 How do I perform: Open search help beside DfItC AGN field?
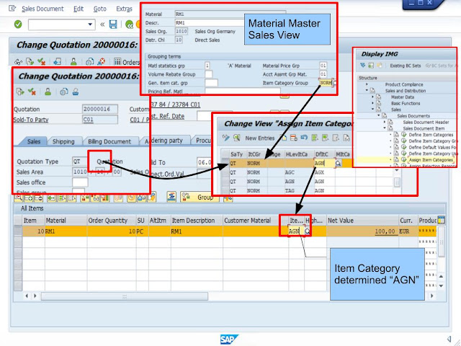(338, 164)
